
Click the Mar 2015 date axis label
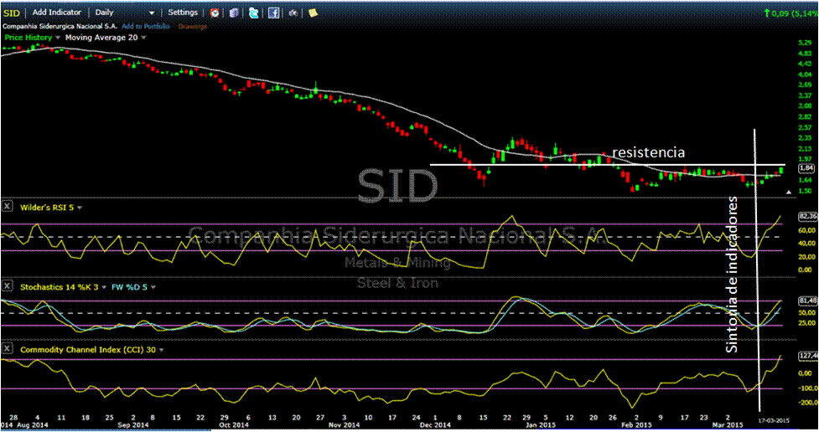tap(727, 424)
